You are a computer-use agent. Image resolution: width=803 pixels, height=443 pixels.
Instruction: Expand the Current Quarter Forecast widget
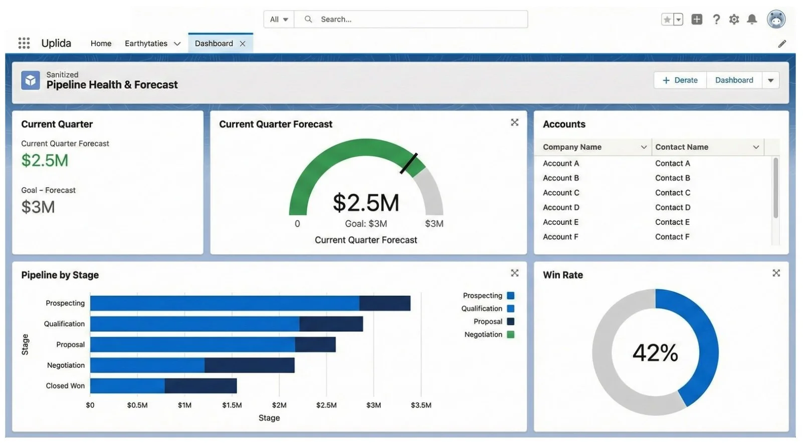[515, 122]
